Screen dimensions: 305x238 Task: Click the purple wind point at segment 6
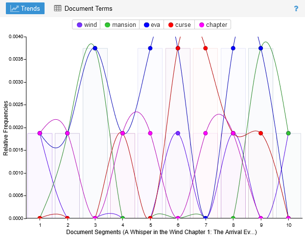tap(178, 133)
